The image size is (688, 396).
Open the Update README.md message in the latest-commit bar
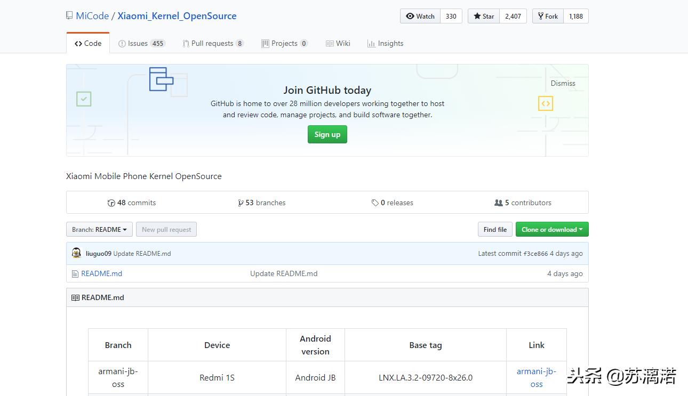pos(142,254)
